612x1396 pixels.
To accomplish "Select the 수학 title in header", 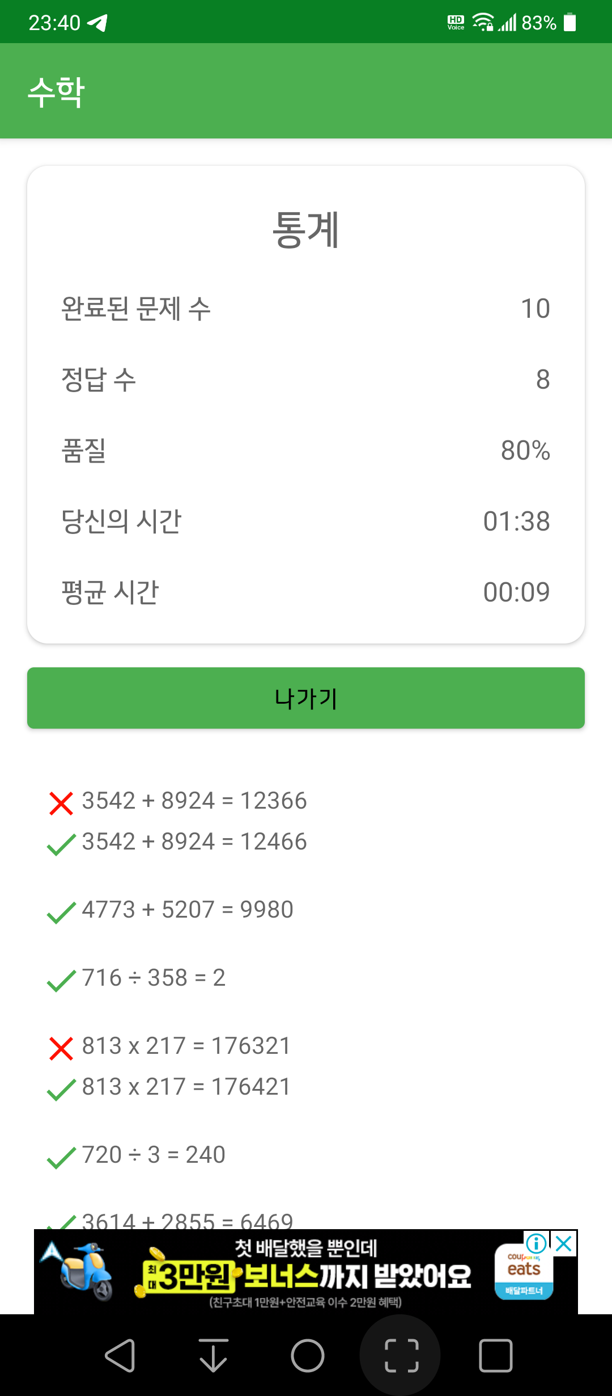I will (56, 92).
